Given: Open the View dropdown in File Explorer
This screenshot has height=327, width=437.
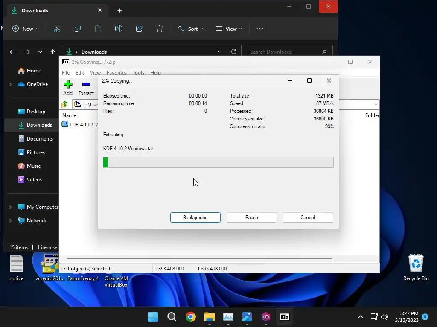Looking at the screenshot, I should pyautogui.click(x=229, y=29).
